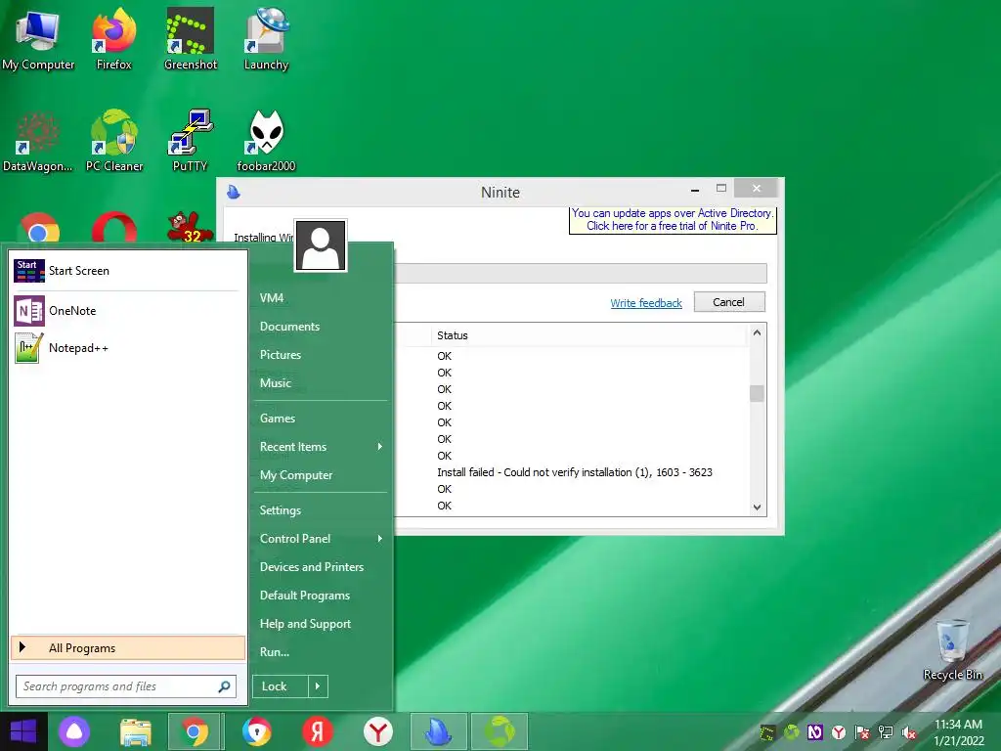Click the search magnifier in Start menu
Screen dimensions: 1001x751
click(224, 686)
